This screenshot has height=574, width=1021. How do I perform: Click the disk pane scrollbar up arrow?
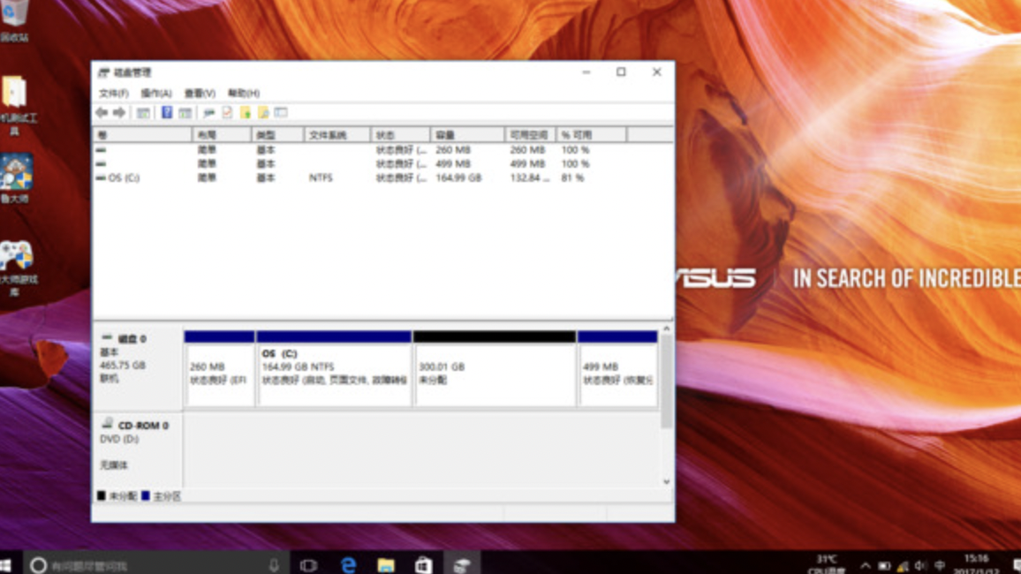click(x=666, y=329)
